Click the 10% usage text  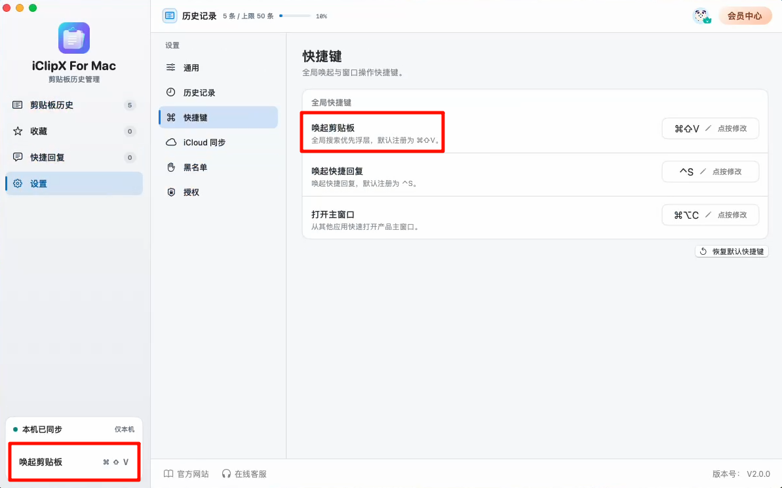321,16
